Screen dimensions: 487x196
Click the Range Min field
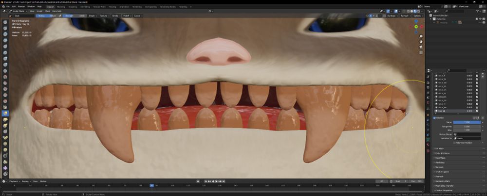[x=467, y=126]
